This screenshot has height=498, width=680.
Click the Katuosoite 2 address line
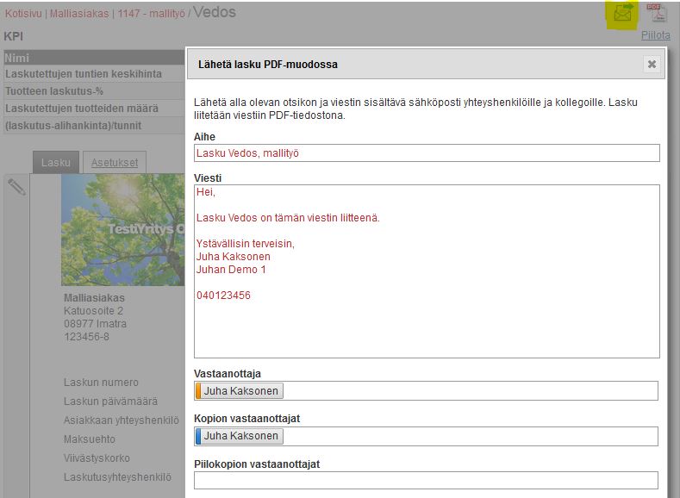click(93, 311)
